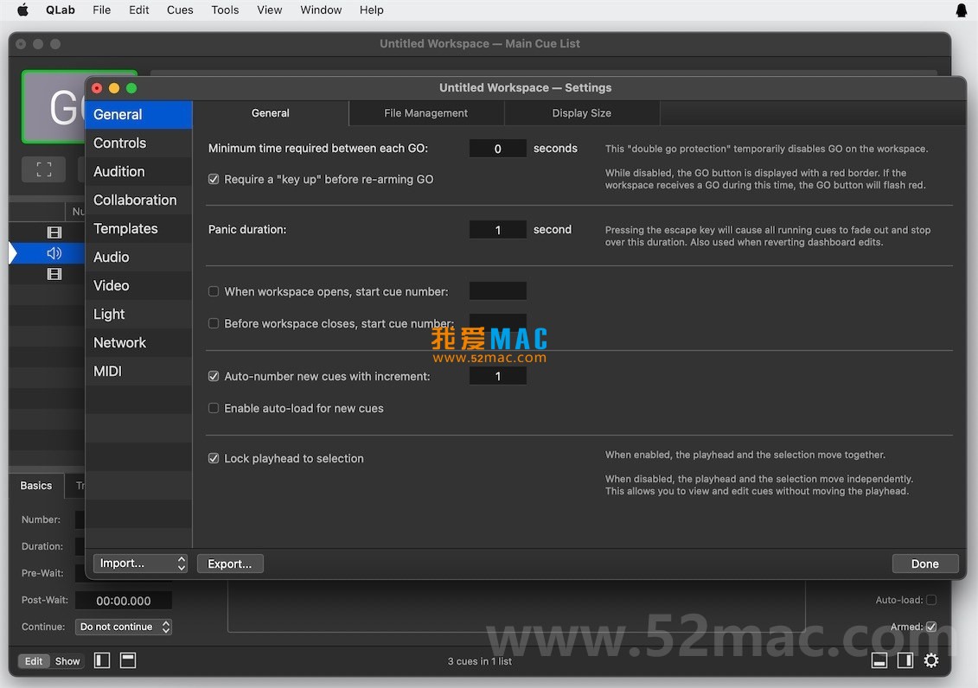
Task: Select Collaboration in settings sidebar
Action: [138, 200]
